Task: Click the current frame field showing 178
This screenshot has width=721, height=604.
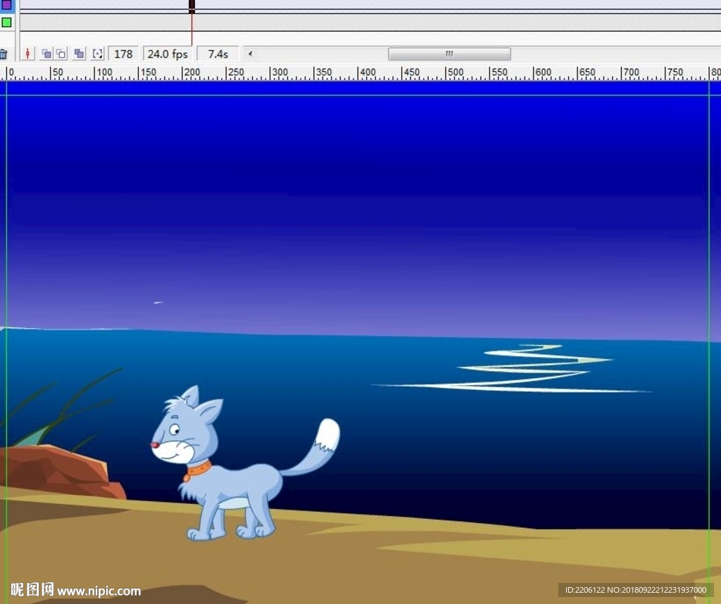Action: pyautogui.click(x=123, y=54)
